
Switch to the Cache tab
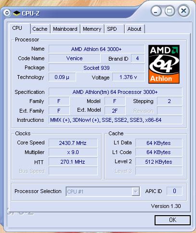coord(40,29)
